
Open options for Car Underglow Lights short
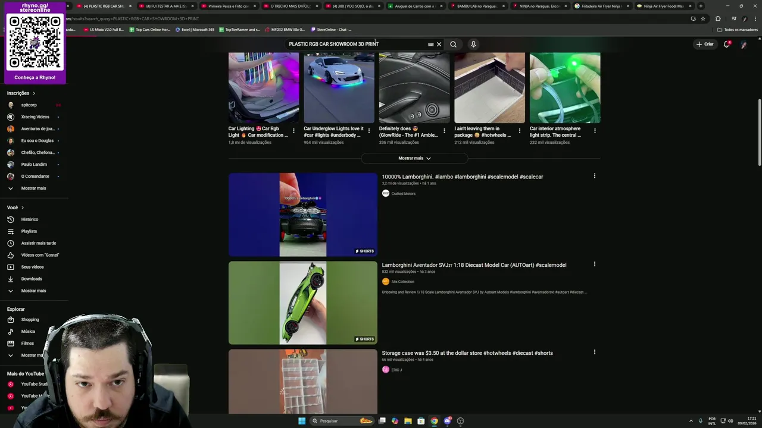click(x=368, y=131)
